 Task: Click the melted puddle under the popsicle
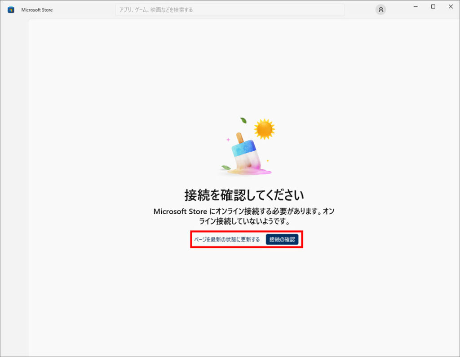tap(256, 171)
